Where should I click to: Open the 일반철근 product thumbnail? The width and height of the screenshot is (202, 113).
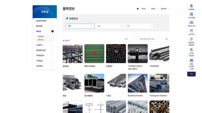click(x=73, y=53)
